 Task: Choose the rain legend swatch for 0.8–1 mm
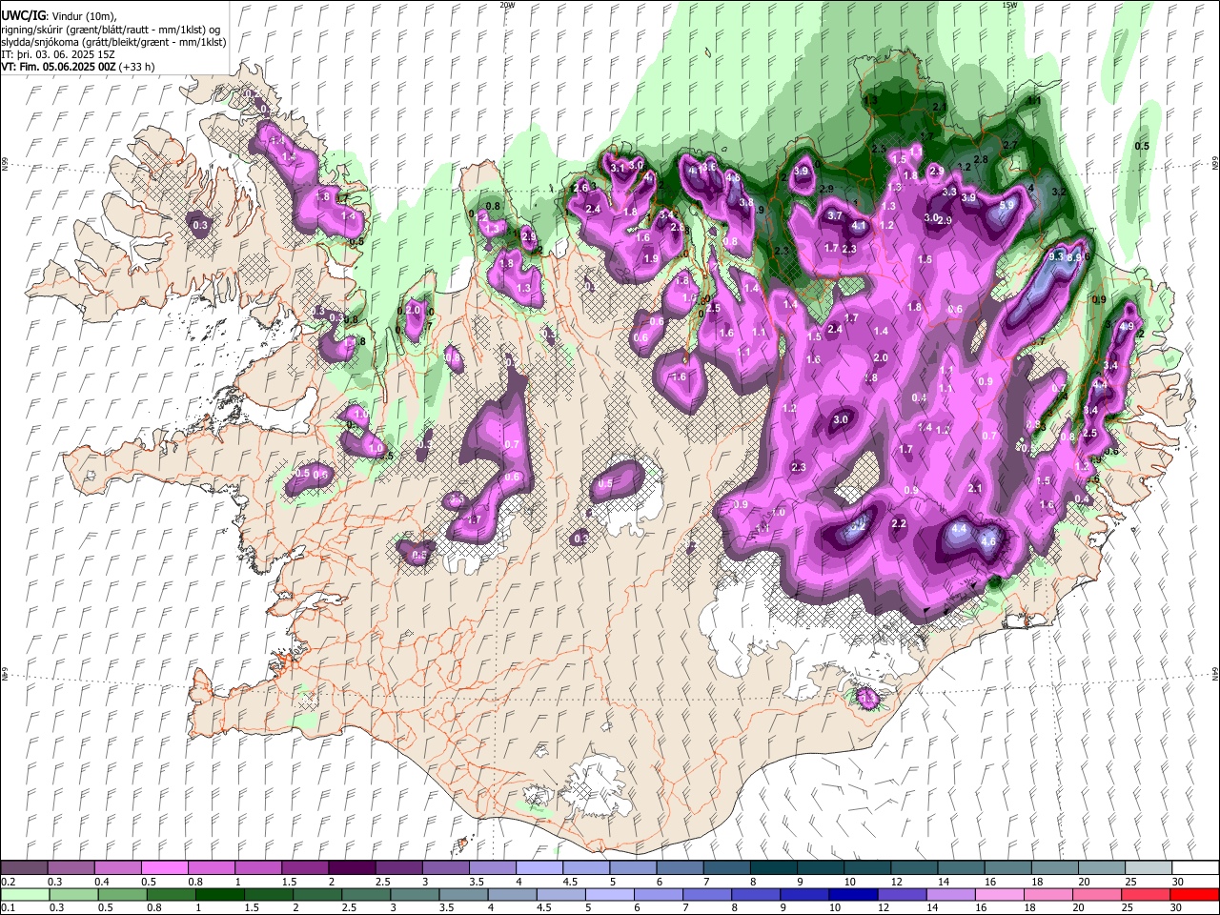click(171, 894)
